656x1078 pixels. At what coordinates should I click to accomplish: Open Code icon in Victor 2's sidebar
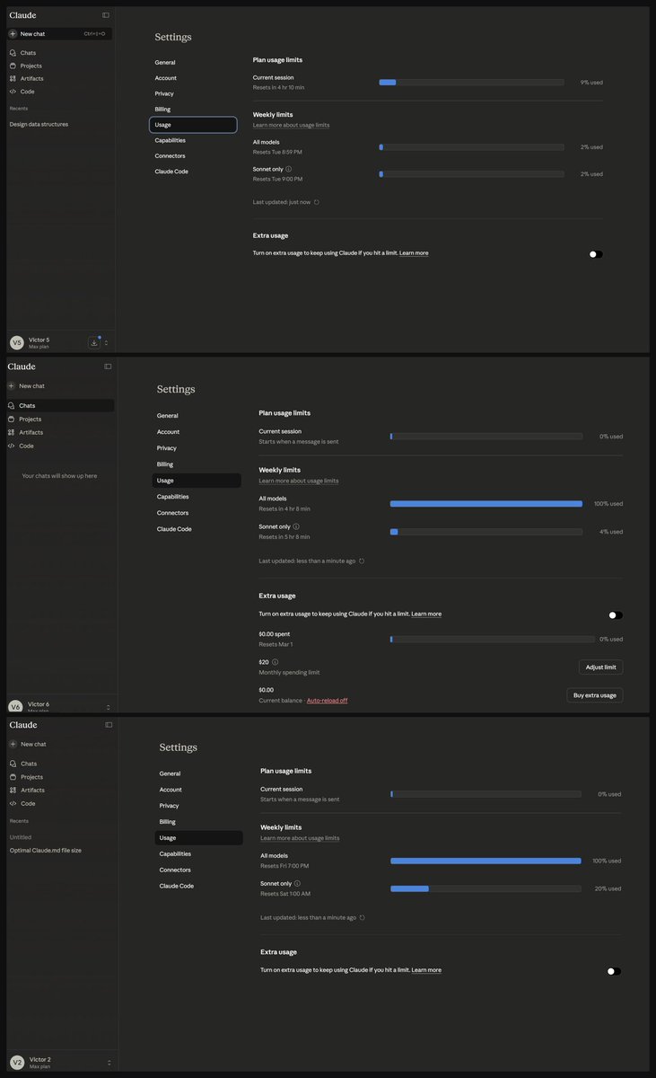pos(13,804)
